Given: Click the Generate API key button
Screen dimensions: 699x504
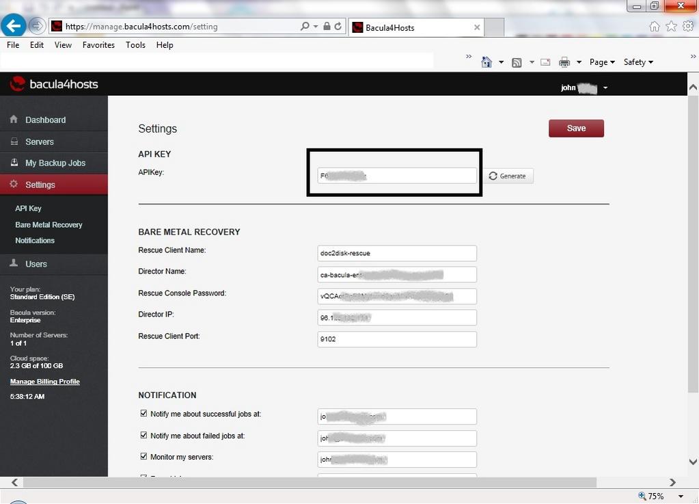Looking at the screenshot, I should pos(508,176).
